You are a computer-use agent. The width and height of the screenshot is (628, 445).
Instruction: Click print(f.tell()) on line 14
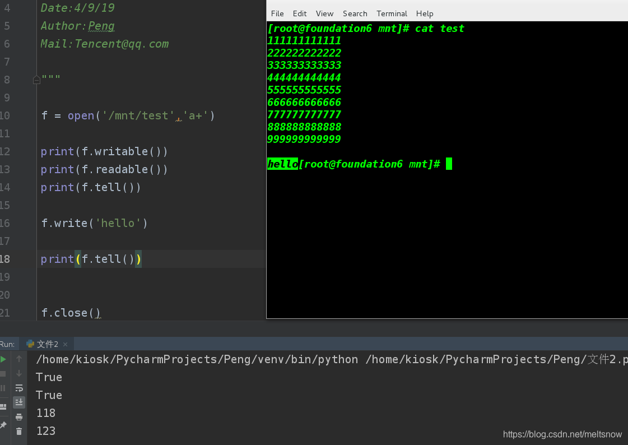tap(91, 187)
